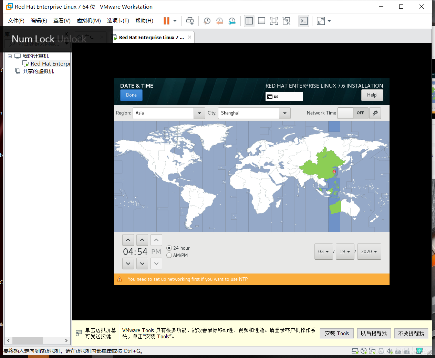Screen dimensions: 435x358
Task: Decrease the hours with the down arrow
Action: (x=128, y=263)
